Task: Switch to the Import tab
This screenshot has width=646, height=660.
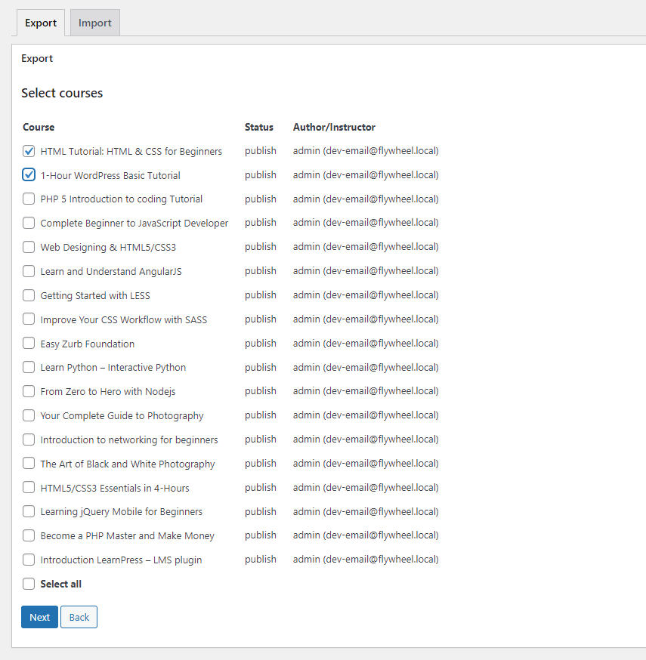Action: click(94, 23)
